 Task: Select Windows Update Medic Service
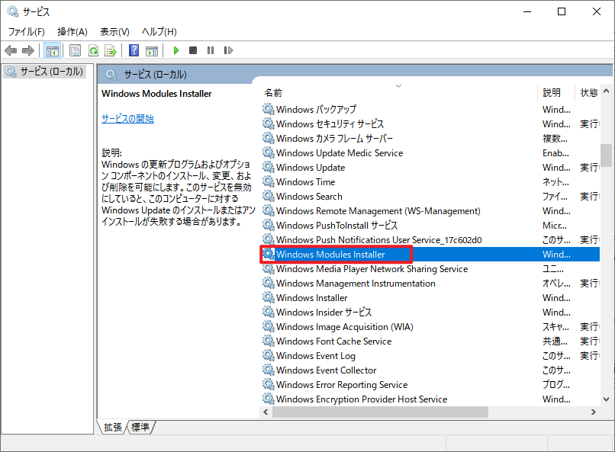pyautogui.click(x=430, y=152)
